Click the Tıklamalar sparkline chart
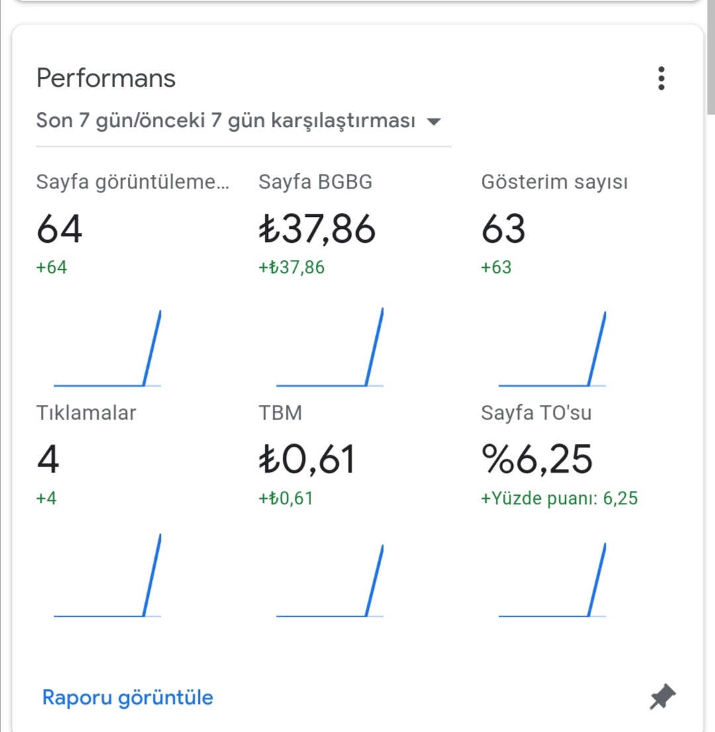 107,576
